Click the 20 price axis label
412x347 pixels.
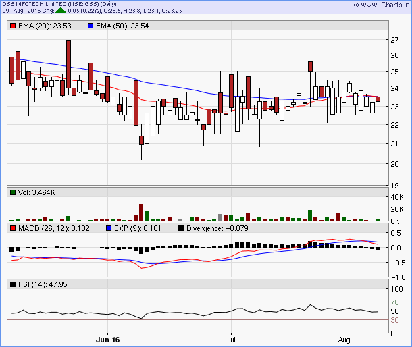[x=394, y=164]
